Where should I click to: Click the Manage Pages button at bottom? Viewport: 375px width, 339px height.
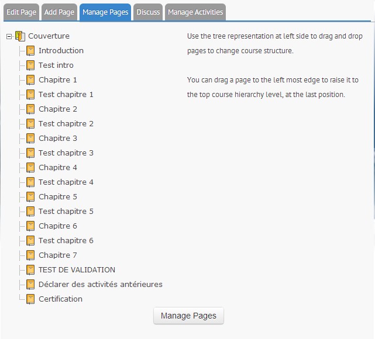(x=189, y=316)
